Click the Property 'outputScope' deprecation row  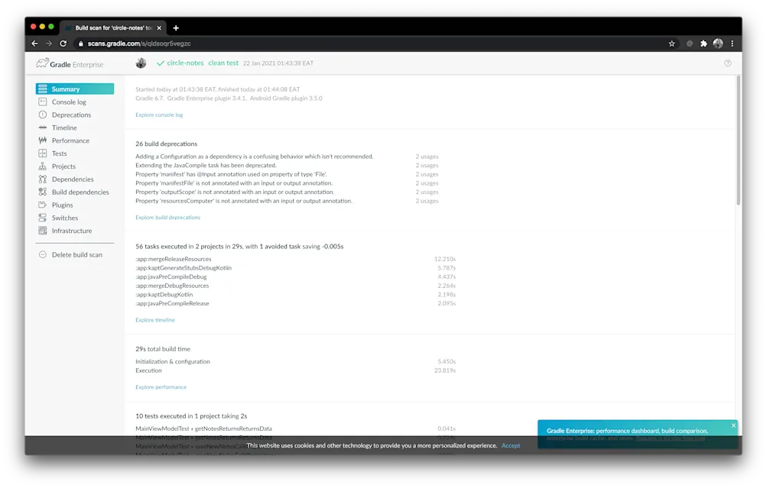[287, 192]
